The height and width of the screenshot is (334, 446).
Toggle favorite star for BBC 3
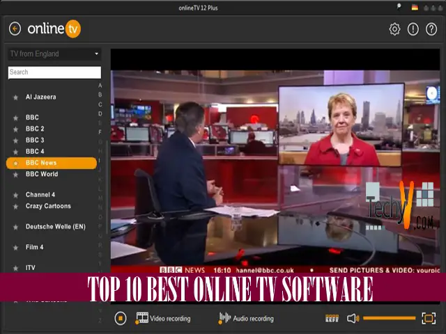[15, 141]
